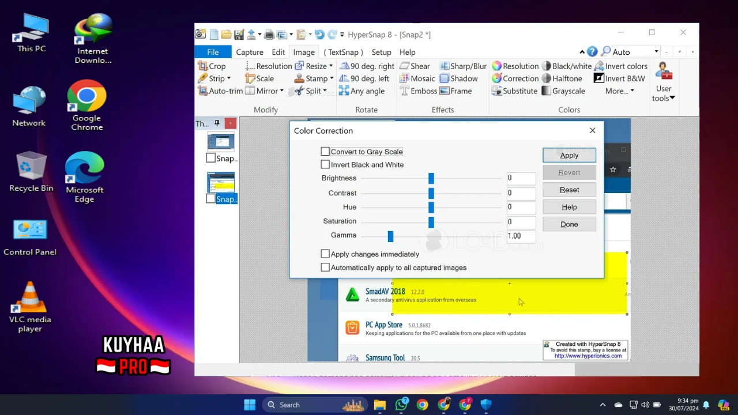Click the Reset button

coord(569,190)
